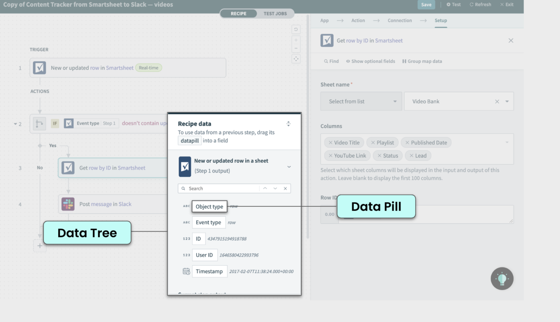This screenshot has height=322, width=560.
Task: Switch to the TEST JOBS tab
Action: [x=275, y=14]
